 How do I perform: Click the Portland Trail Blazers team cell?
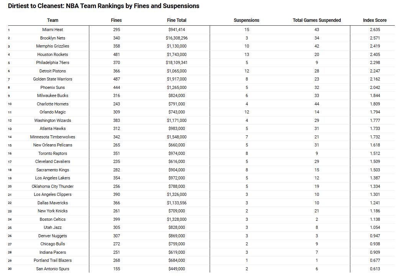(x=53, y=260)
